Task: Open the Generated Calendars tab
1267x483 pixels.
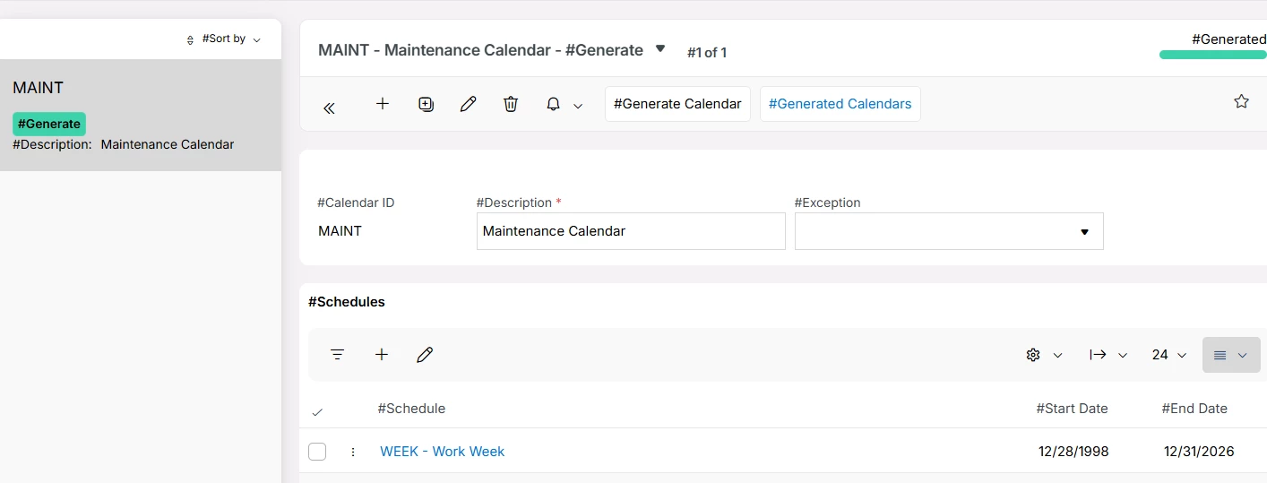Action: pos(840,104)
